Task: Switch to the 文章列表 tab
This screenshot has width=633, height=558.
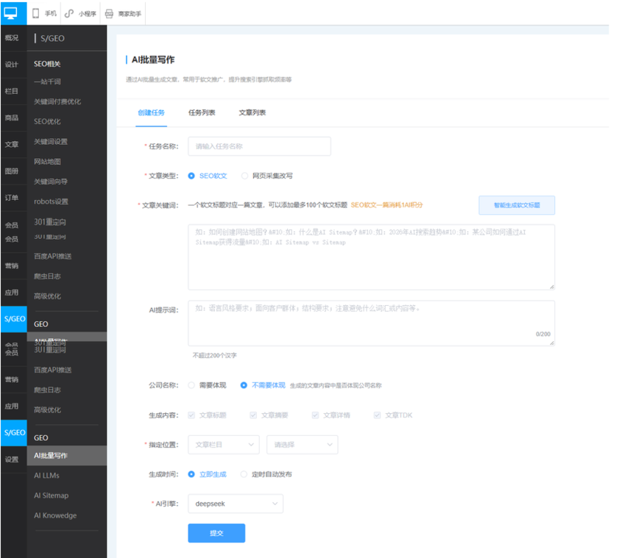Action: [252, 112]
